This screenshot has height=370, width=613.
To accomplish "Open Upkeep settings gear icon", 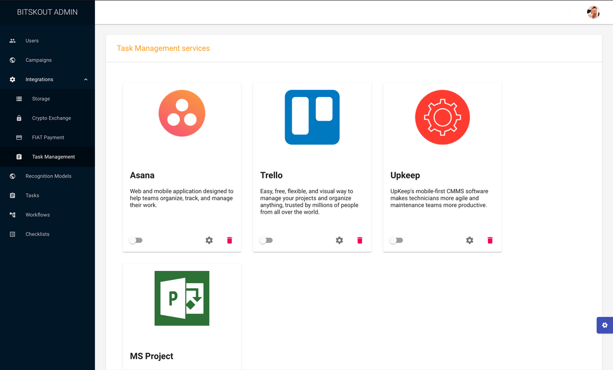I will coord(469,240).
